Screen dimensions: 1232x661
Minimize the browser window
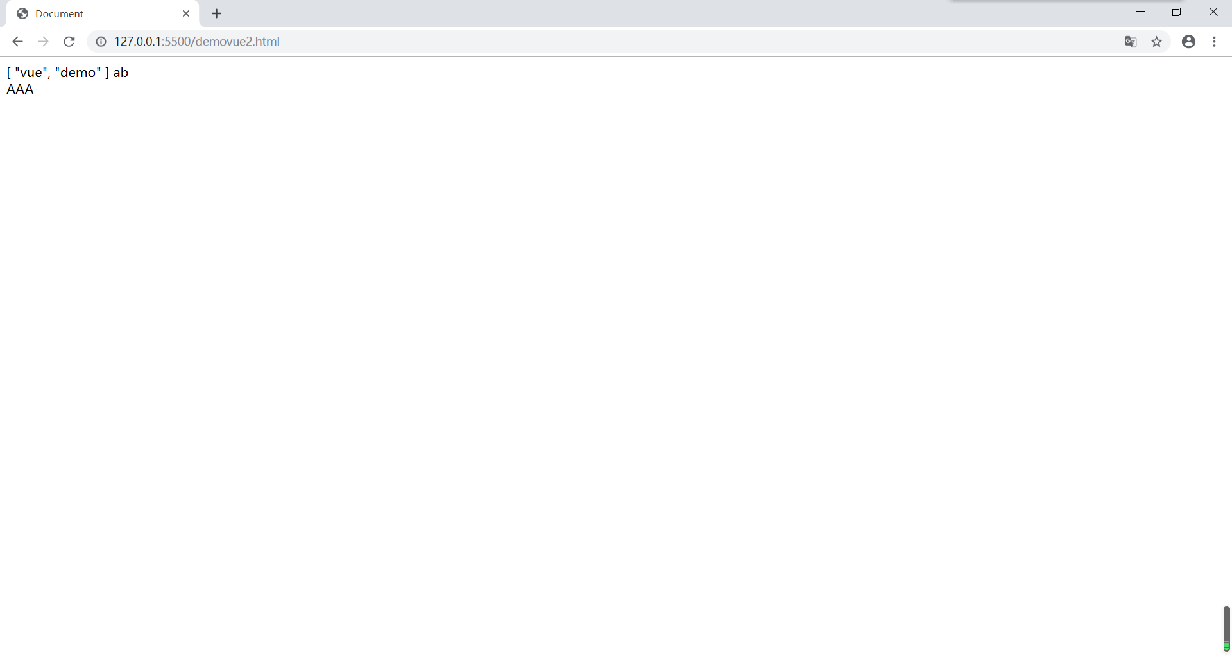coord(1140,12)
